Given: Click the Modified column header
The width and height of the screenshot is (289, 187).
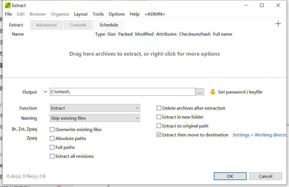Looking at the screenshot, I should (x=144, y=34).
